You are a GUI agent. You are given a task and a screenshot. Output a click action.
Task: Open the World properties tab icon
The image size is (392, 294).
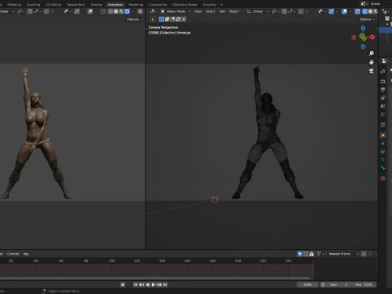click(383, 114)
